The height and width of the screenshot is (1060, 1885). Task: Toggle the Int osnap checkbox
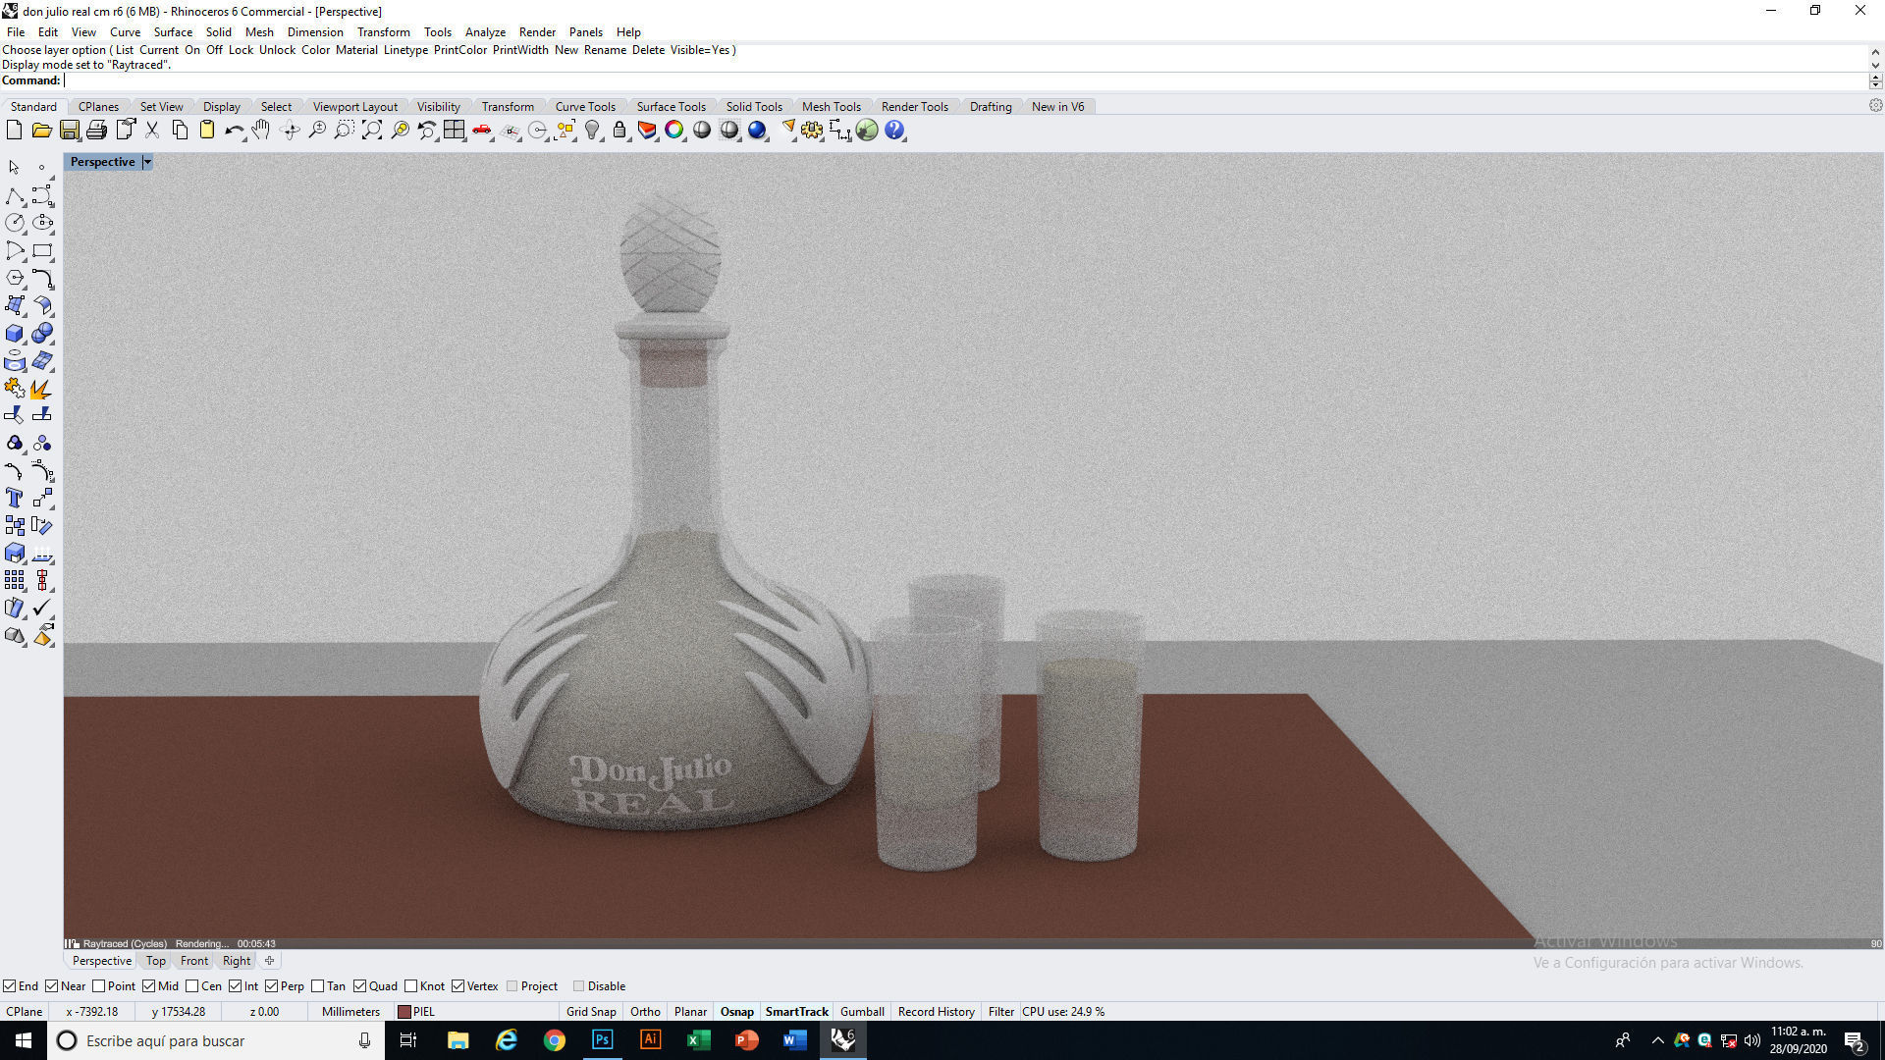[x=236, y=986]
